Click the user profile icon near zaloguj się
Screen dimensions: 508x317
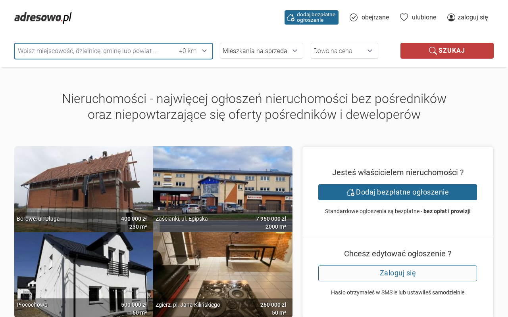coord(451,17)
